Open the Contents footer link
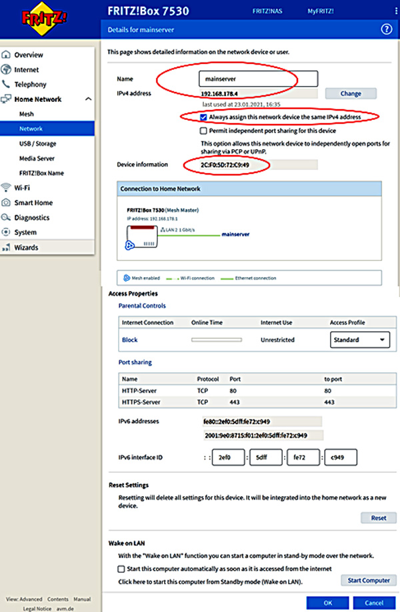 tap(58, 599)
